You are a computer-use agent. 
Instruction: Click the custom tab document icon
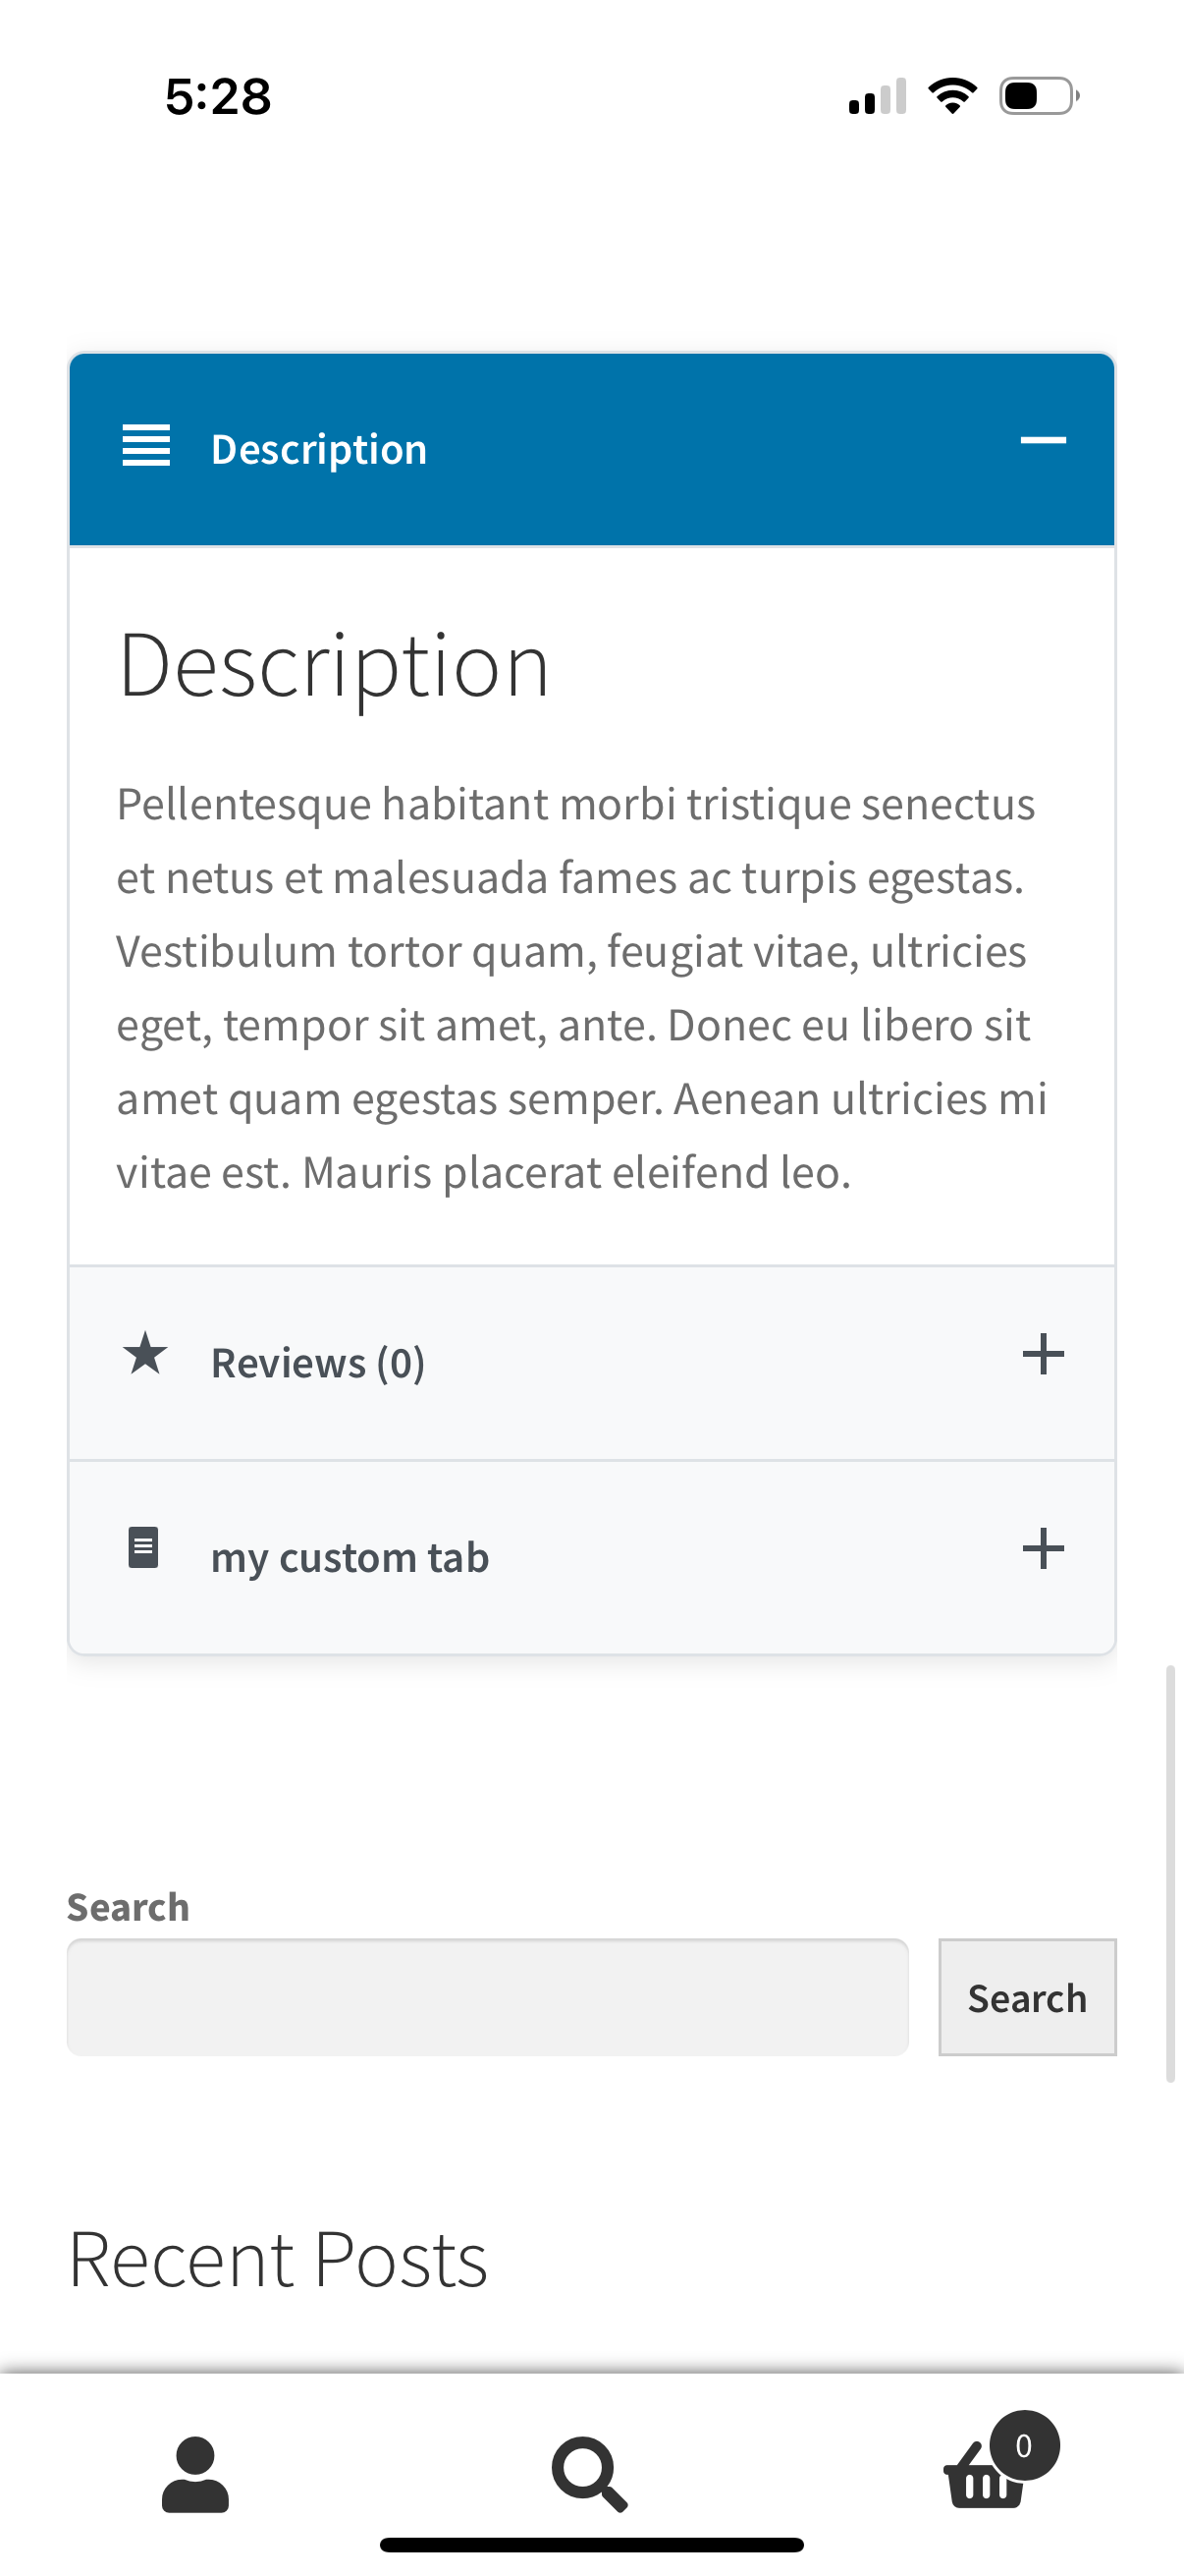pyautogui.click(x=144, y=1548)
